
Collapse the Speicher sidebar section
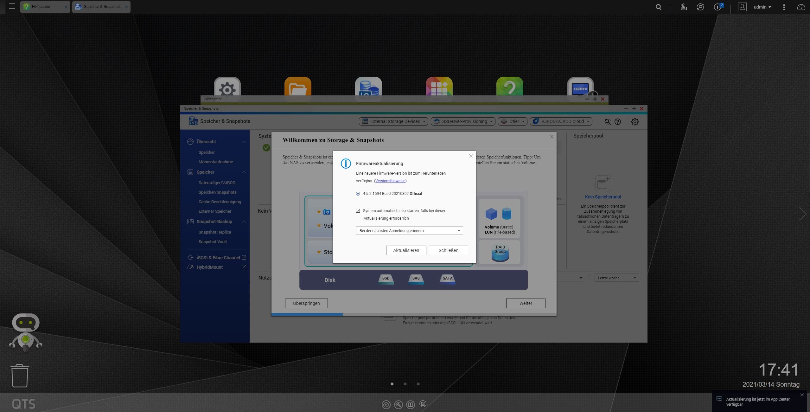pyautogui.click(x=244, y=172)
